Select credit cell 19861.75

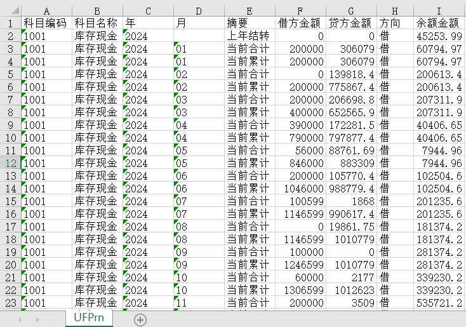pyautogui.click(x=352, y=227)
